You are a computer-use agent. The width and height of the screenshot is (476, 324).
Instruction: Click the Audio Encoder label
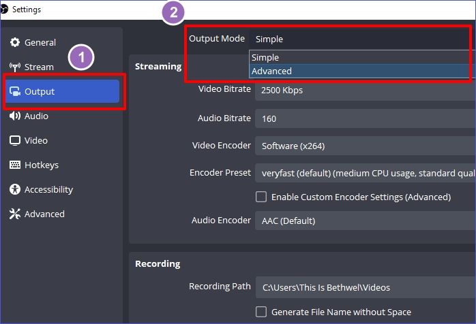pos(222,220)
